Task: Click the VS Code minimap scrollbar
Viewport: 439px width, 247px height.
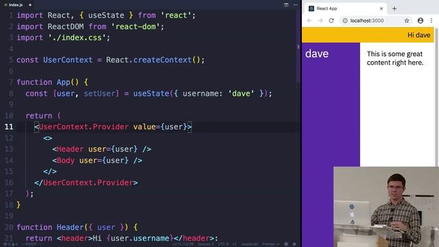Action: click(x=298, y=47)
